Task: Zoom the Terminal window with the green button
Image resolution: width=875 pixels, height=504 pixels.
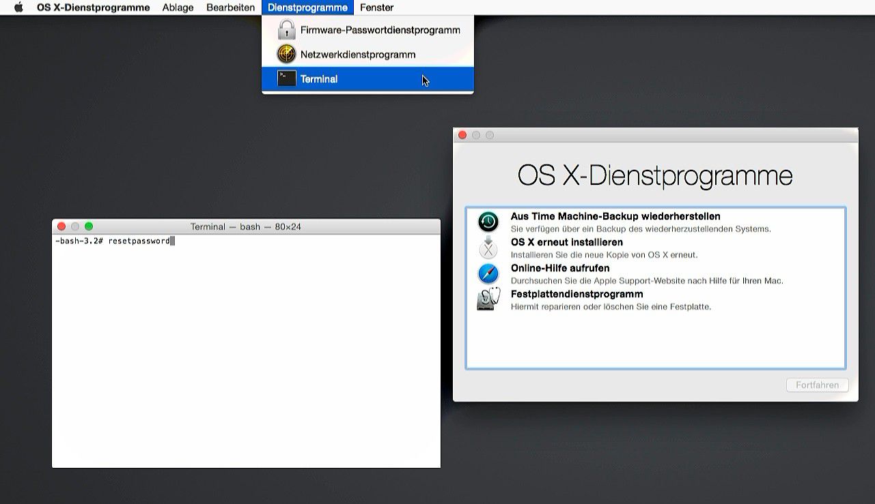Action: coord(89,226)
